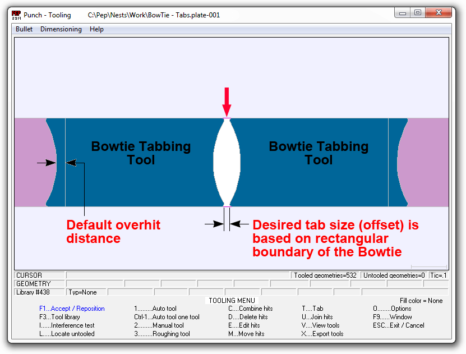Click the Tab command in Tooling Menu
Screen dimensions: 466x354
[312, 309]
